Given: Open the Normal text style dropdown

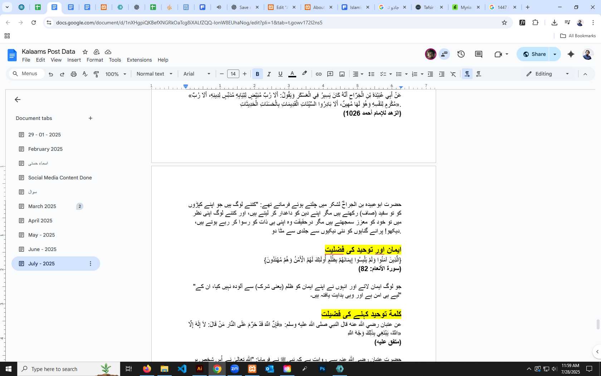Looking at the screenshot, I should point(155,74).
